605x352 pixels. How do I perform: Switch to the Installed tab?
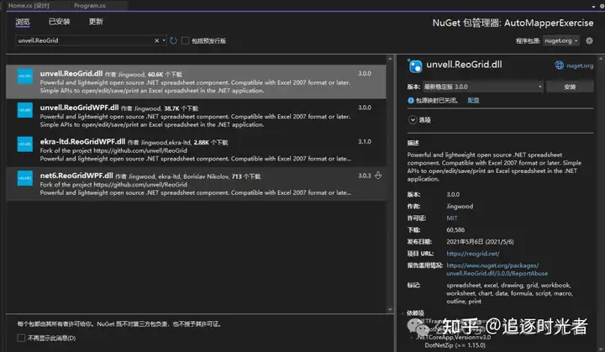point(60,22)
